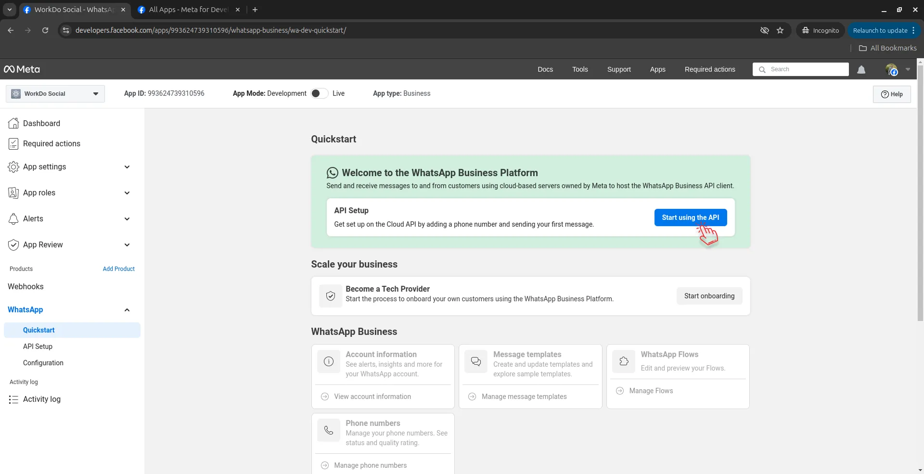
Task: Click the Add Product link
Action: coord(118,269)
